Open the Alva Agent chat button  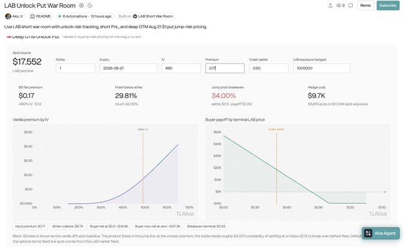click(x=380, y=233)
